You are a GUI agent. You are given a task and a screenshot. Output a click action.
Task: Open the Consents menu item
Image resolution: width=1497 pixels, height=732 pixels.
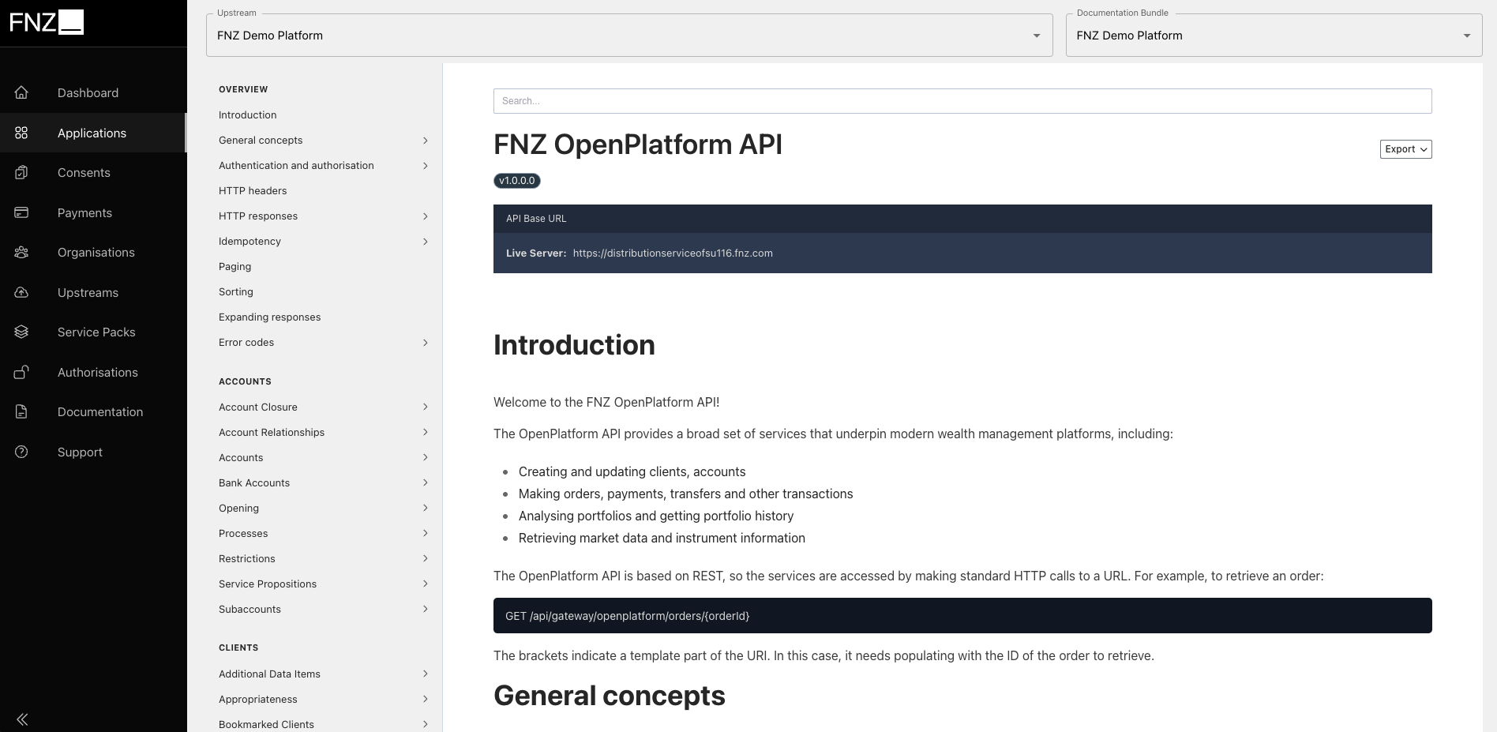(x=93, y=172)
